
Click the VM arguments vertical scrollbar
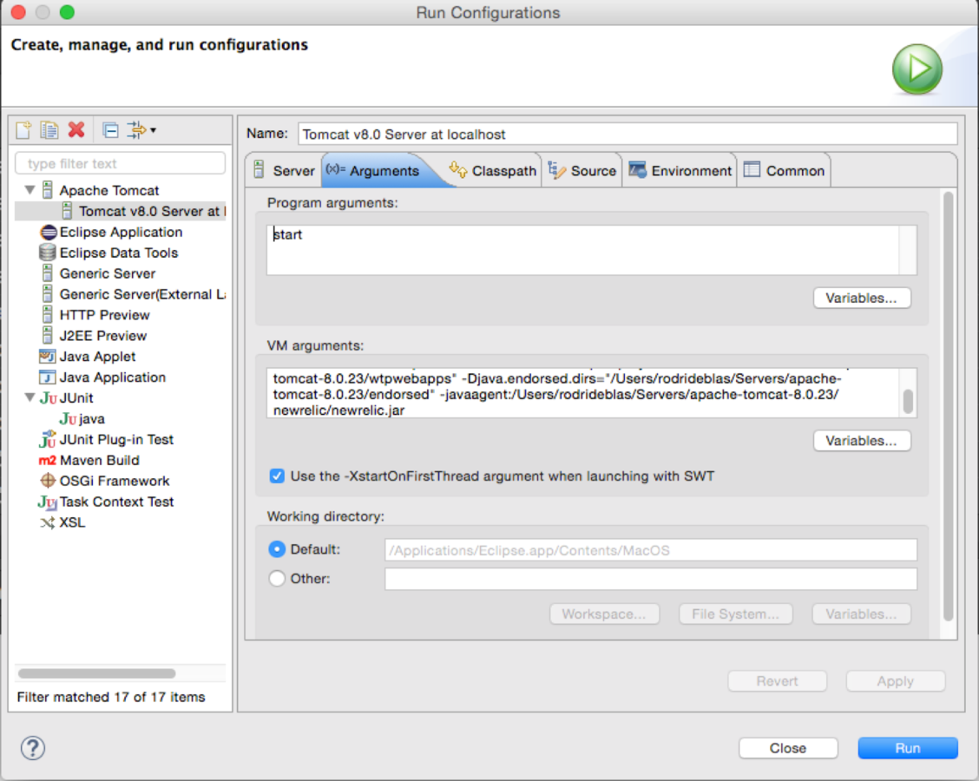tap(909, 401)
